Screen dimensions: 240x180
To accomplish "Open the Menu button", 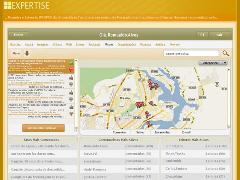I will pyautogui.click(x=16, y=54).
